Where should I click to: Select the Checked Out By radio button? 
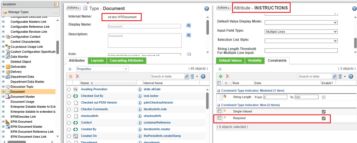click(x=69, y=96)
